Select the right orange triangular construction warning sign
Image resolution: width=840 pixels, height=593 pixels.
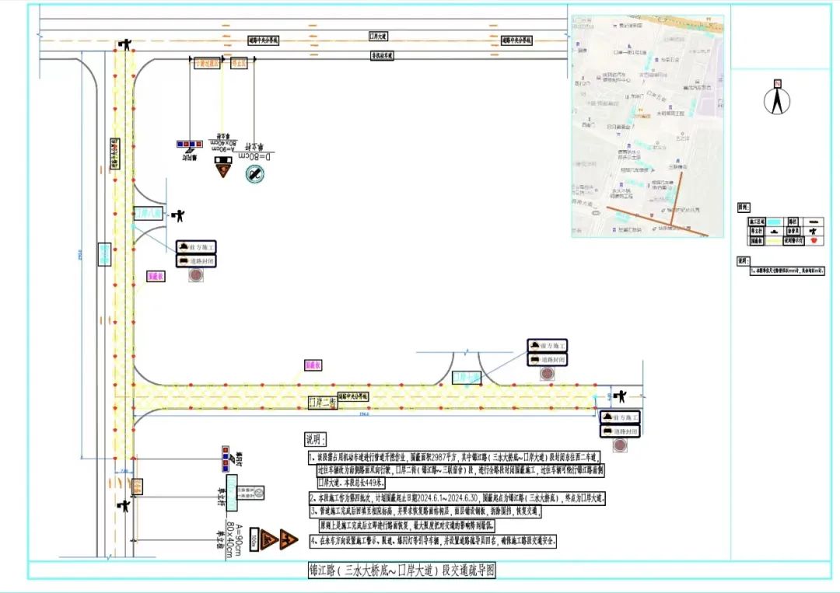click(x=289, y=539)
